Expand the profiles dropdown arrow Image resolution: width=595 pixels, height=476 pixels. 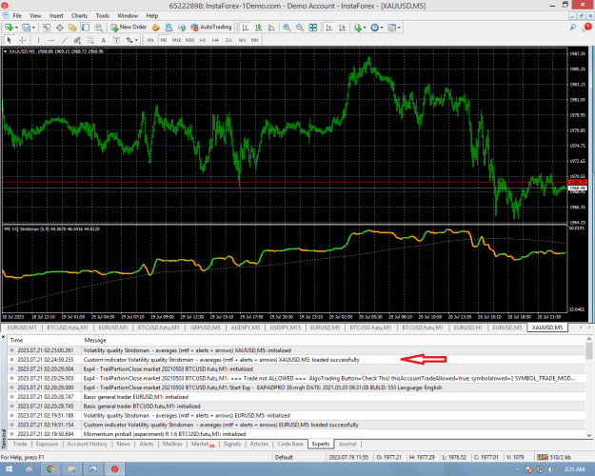[x=33, y=28]
